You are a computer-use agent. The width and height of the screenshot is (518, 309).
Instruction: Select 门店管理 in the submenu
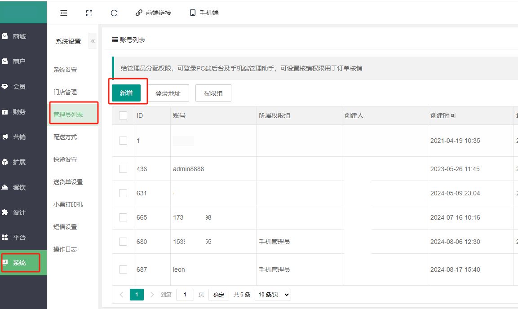pyautogui.click(x=65, y=92)
